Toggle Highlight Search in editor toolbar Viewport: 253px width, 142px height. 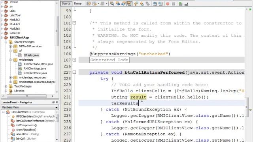click(129, 4)
